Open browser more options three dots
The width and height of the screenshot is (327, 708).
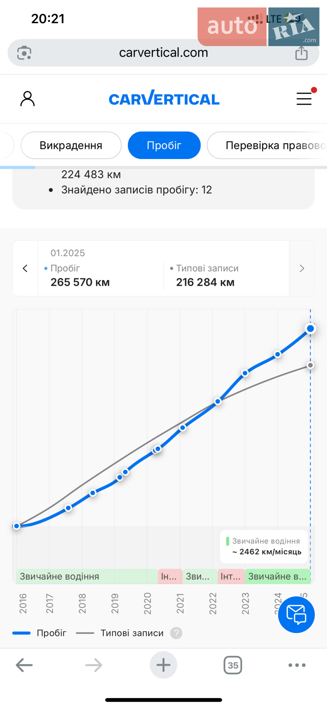pos(297,665)
